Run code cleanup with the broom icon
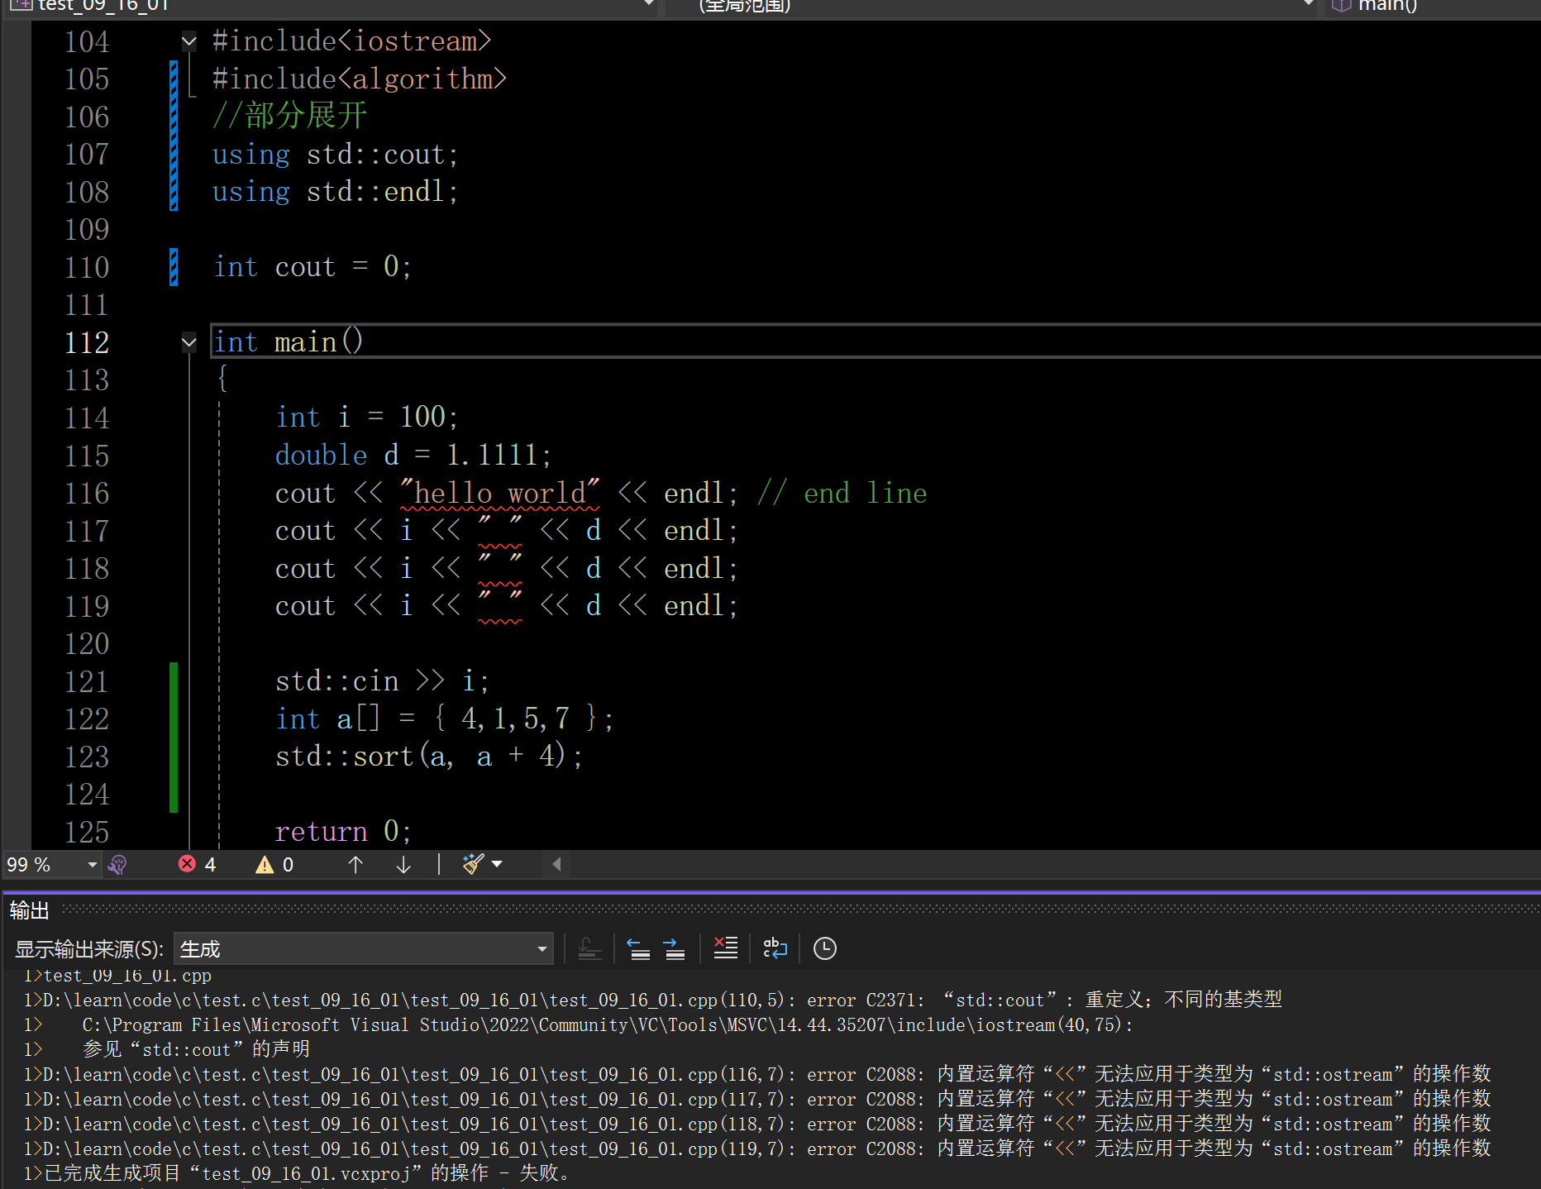Image resolution: width=1541 pixels, height=1189 pixels. click(473, 864)
